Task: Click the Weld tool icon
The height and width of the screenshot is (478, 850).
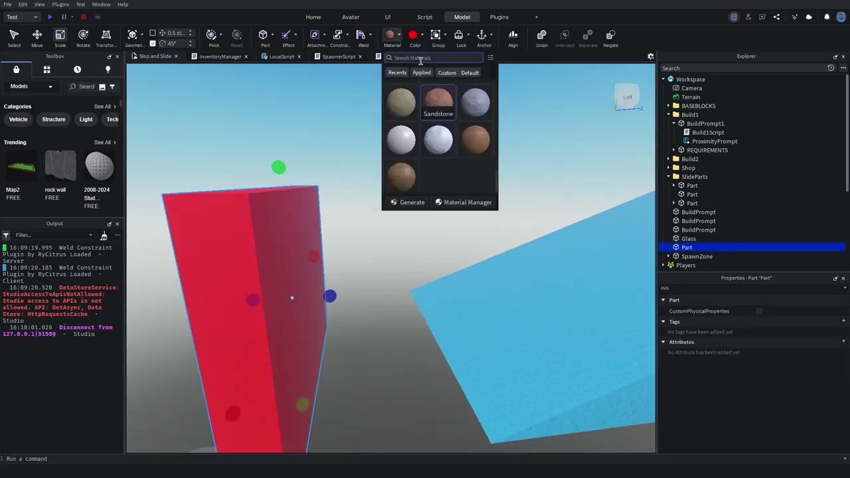Action: pos(361,35)
